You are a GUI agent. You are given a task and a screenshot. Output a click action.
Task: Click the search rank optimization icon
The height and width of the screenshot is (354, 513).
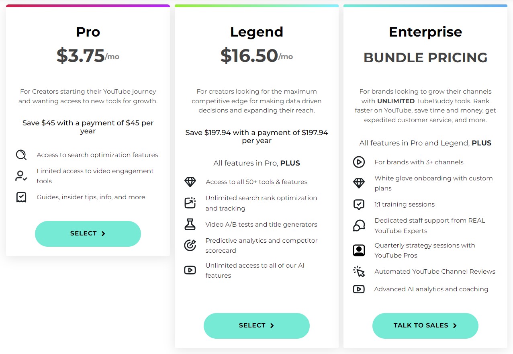(190, 203)
